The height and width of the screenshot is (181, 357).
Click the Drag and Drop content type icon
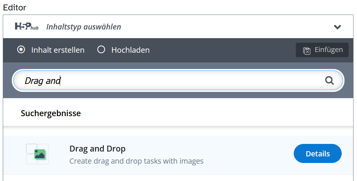click(x=37, y=154)
